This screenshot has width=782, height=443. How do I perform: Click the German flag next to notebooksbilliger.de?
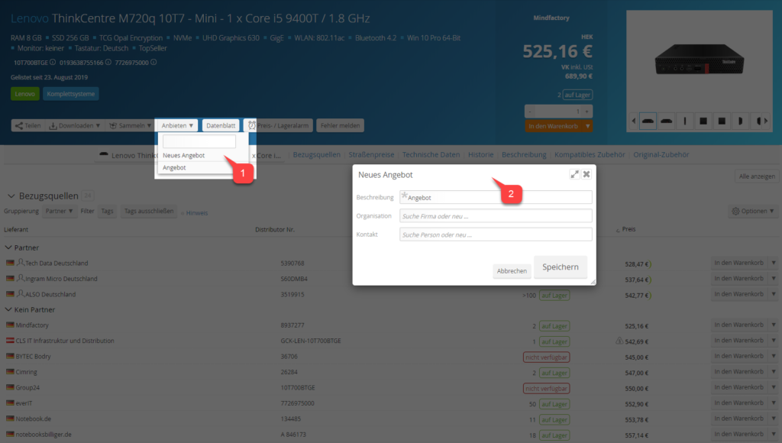coord(10,434)
